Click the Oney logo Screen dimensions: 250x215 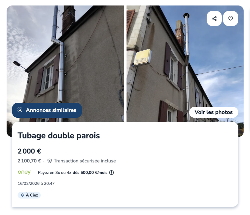pos(24,172)
